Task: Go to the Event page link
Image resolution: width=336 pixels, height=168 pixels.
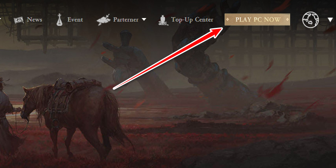Action: [x=75, y=20]
